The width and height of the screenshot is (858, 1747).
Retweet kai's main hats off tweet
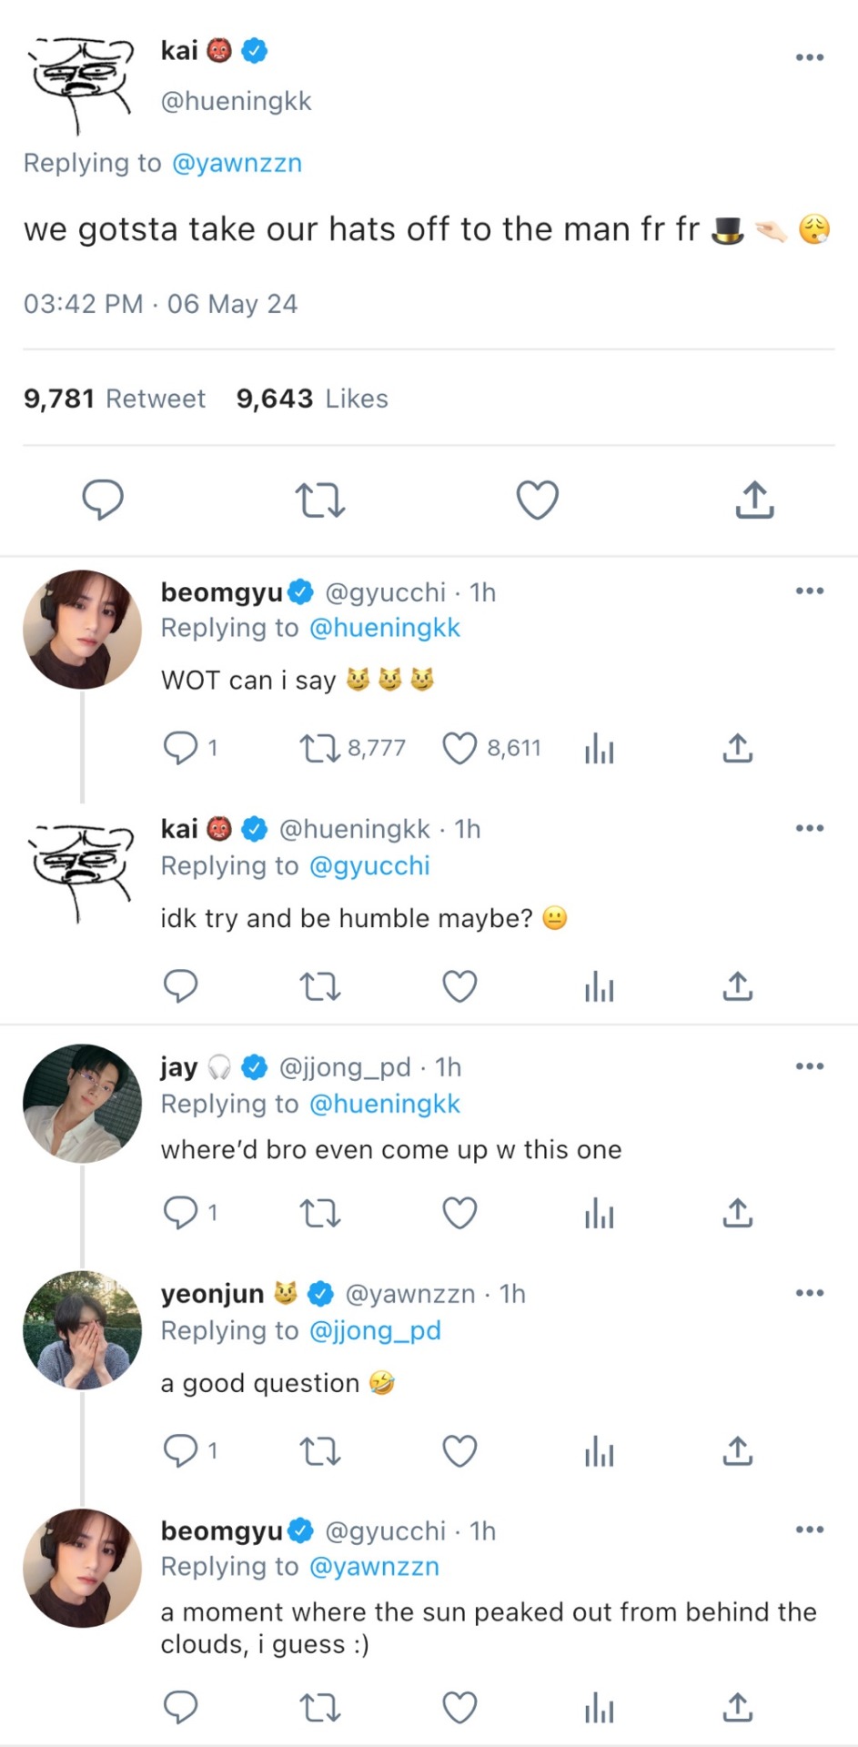[x=320, y=500]
